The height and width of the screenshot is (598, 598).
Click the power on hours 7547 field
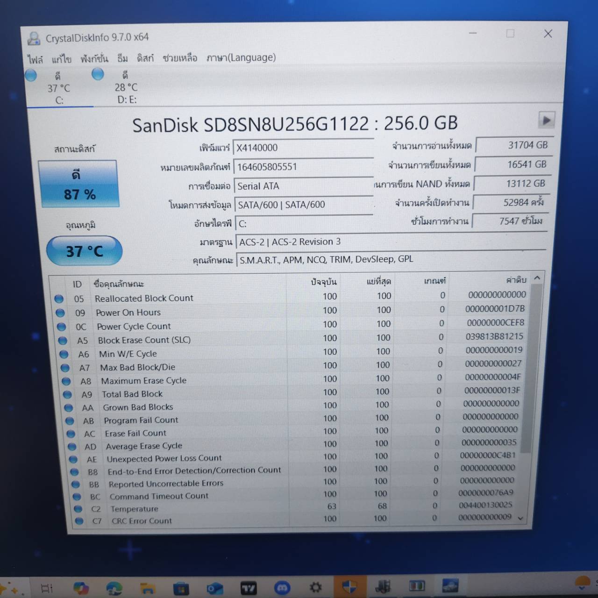pos(510,221)
